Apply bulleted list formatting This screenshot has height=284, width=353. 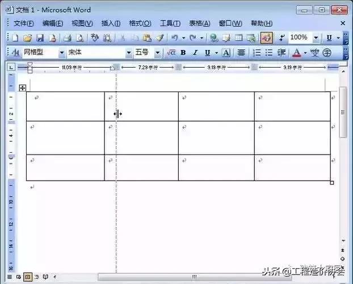tap(269, 53)
